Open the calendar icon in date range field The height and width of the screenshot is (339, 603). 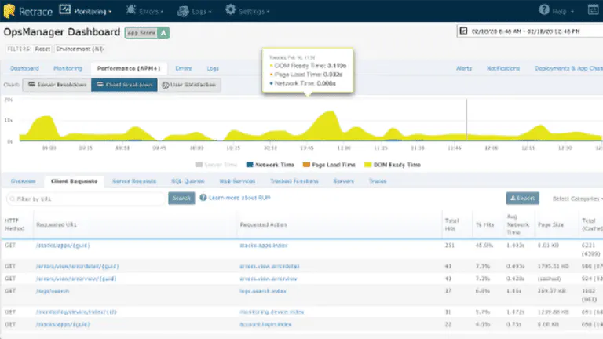pyautogui.click(x=463, y=31)
